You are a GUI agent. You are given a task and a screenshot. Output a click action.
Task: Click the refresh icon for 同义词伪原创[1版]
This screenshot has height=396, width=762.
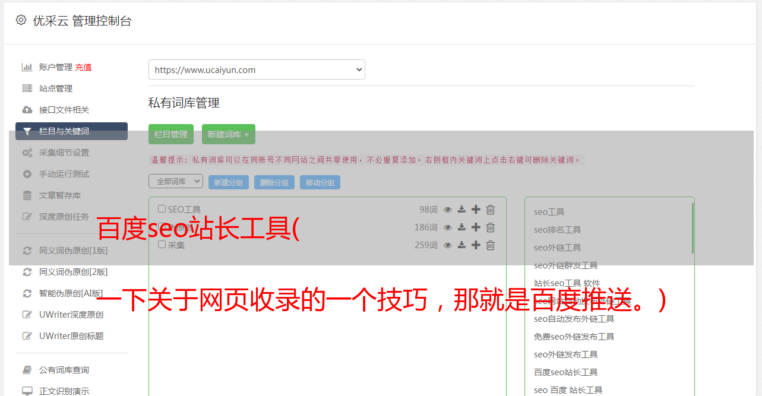[x=27, y=251]
